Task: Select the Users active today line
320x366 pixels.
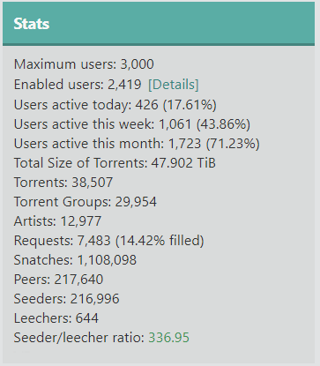Action: point(115,105)
